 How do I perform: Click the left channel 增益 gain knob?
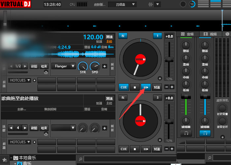[186, 45]
